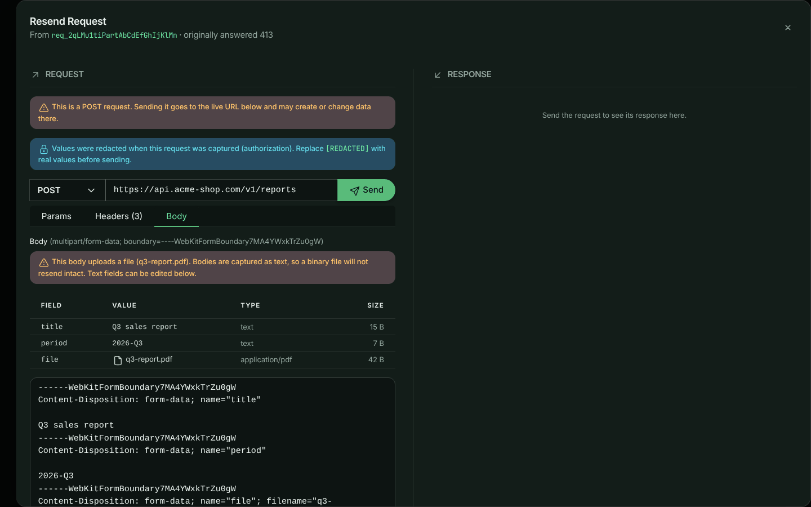This screenshot has height=507, width=811.
Task: Click the 'title' field name cell
Action: point(52,327)
